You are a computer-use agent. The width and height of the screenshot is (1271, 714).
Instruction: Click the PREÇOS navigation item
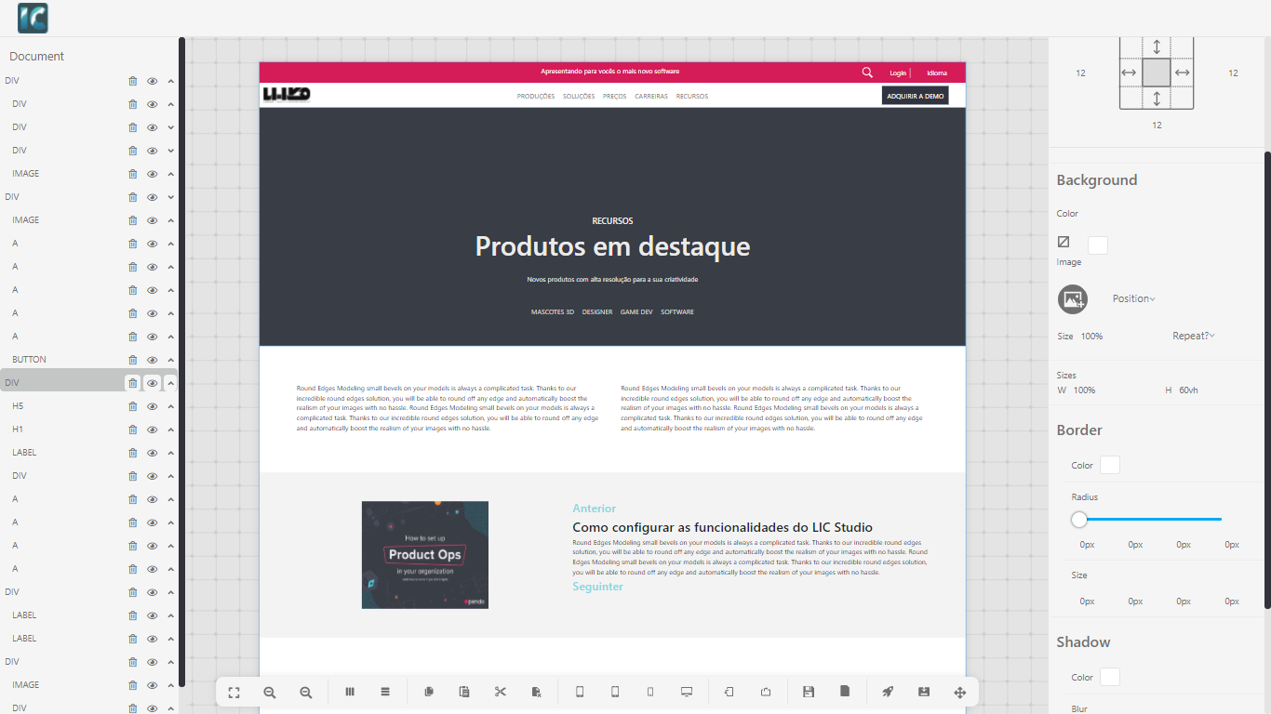click(x=614, y=97)
